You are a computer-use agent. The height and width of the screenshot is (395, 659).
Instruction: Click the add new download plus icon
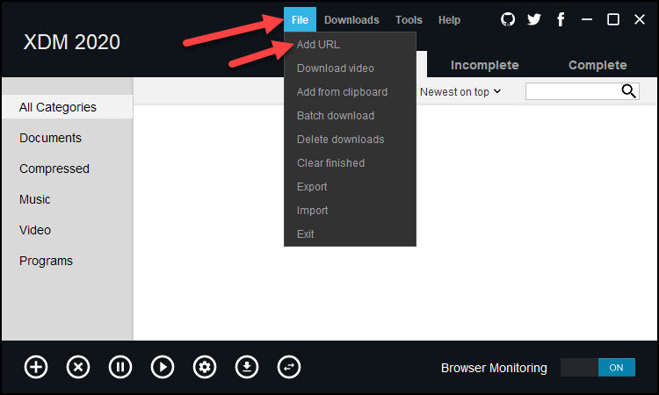pyautogui.click(x=36, y=367)
